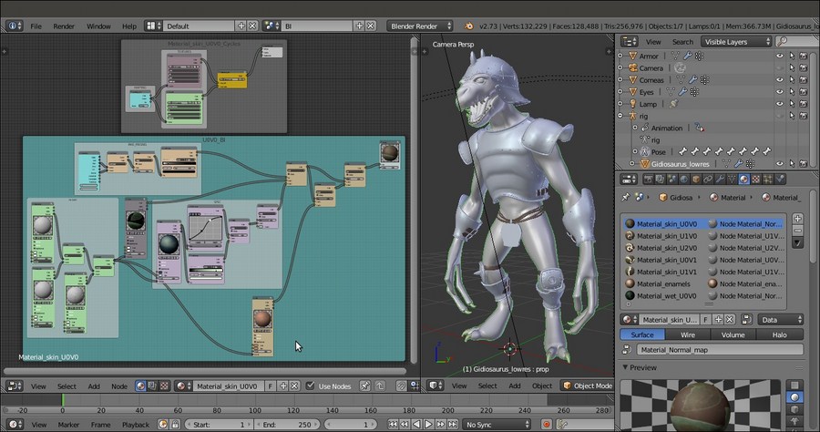Click the pin icon in properties breadcrumb
The image size is (820, 432).
pos(625,197)
